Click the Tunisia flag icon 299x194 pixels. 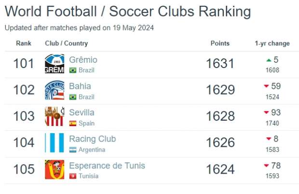point(73,176)
